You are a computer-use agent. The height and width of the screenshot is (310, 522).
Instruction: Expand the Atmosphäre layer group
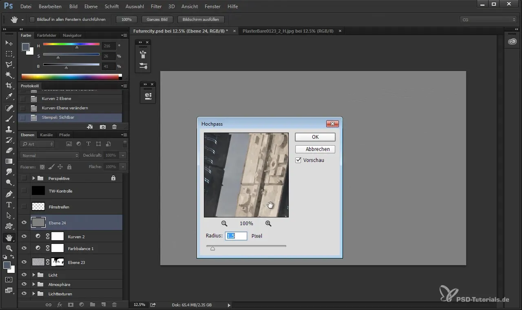pos(34,284)
